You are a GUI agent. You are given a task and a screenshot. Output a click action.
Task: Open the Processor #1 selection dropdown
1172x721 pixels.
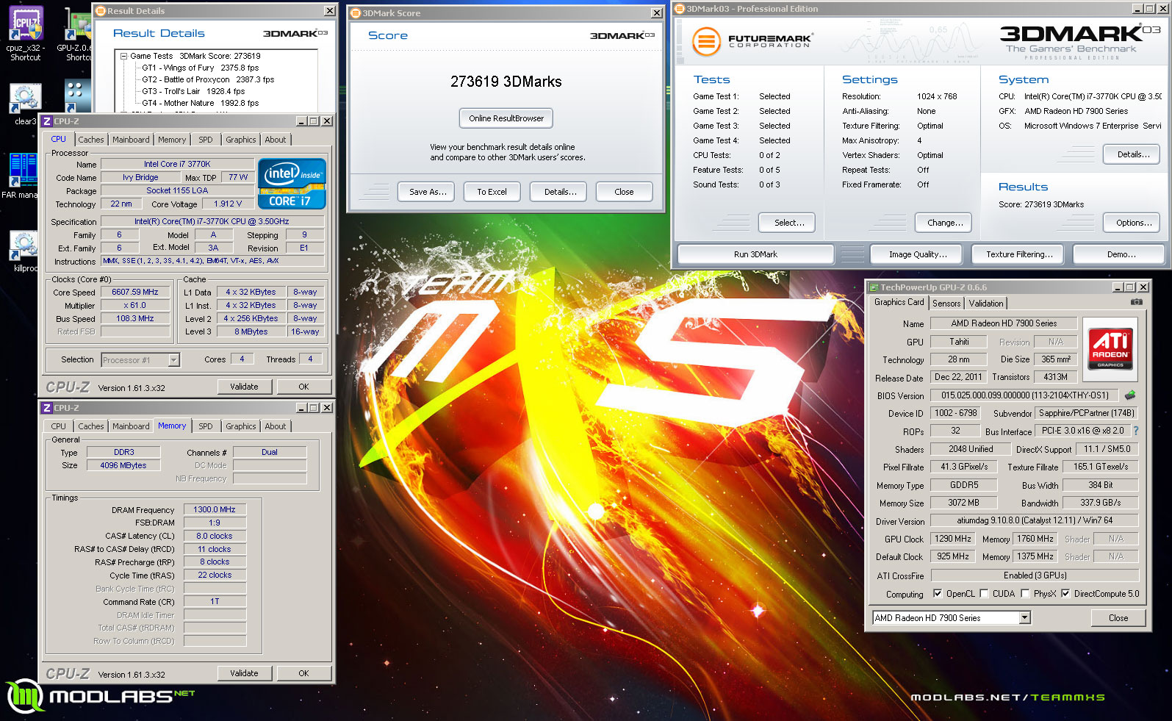tap(173, 360)
